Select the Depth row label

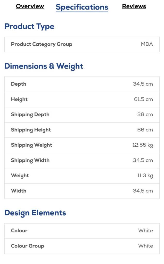tap(19, 84)
